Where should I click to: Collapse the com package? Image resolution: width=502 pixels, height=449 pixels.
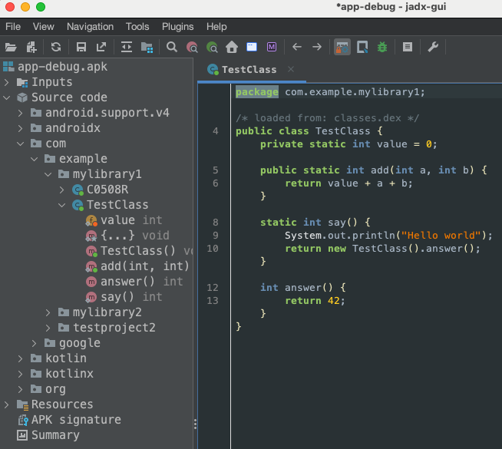[x=21, y=144]
